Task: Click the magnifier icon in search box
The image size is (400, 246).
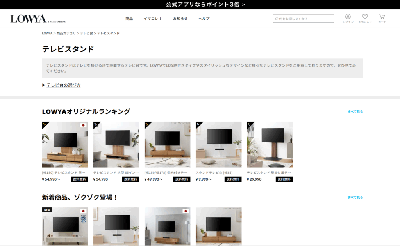Action: point(277,19)
